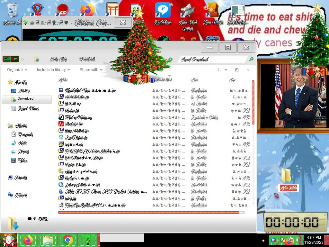Sort by the Size column header
Viewport: 329px width, 247px height.
point(232,80)
